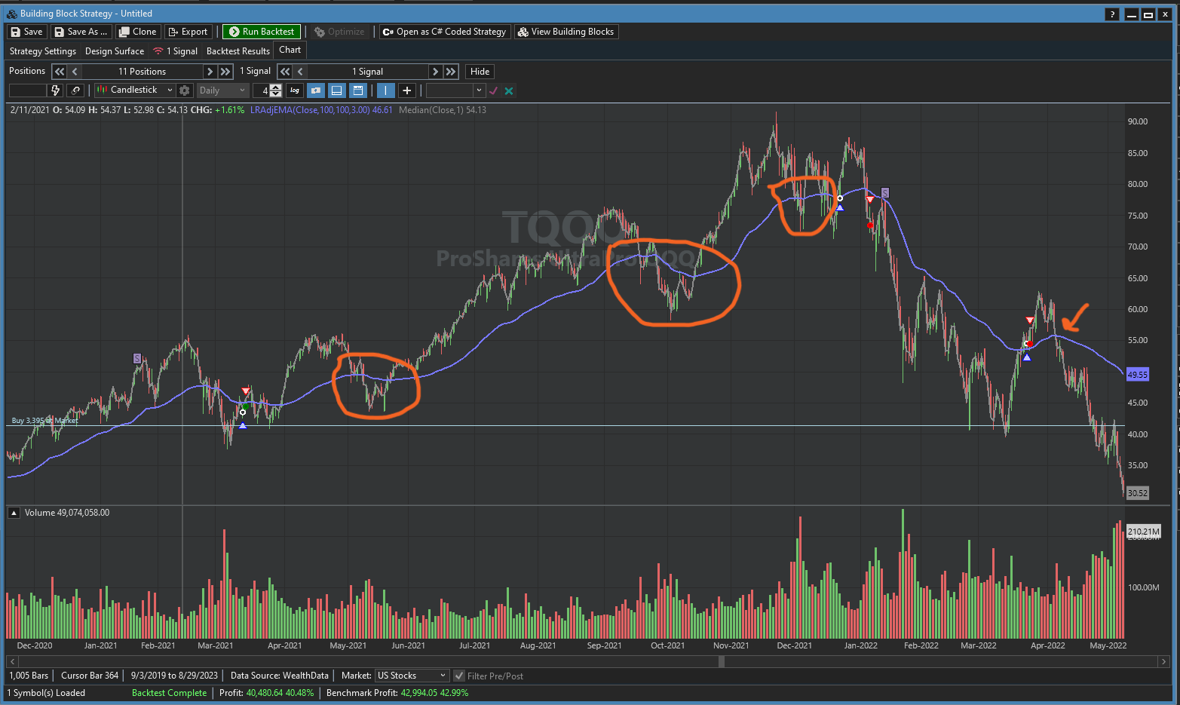Image resolution: width=1180 pixels, height=705 pixels.
Task: Toggle the volume pane button
Action: pyautogui.click(x=337, y=90)
